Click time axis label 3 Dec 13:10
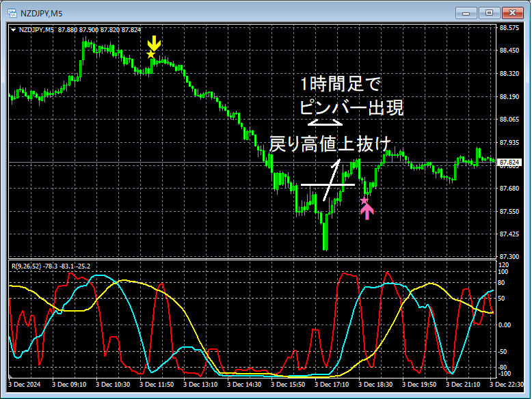The height and width of the screenshot is (399, 532). [x=200, y=385]
